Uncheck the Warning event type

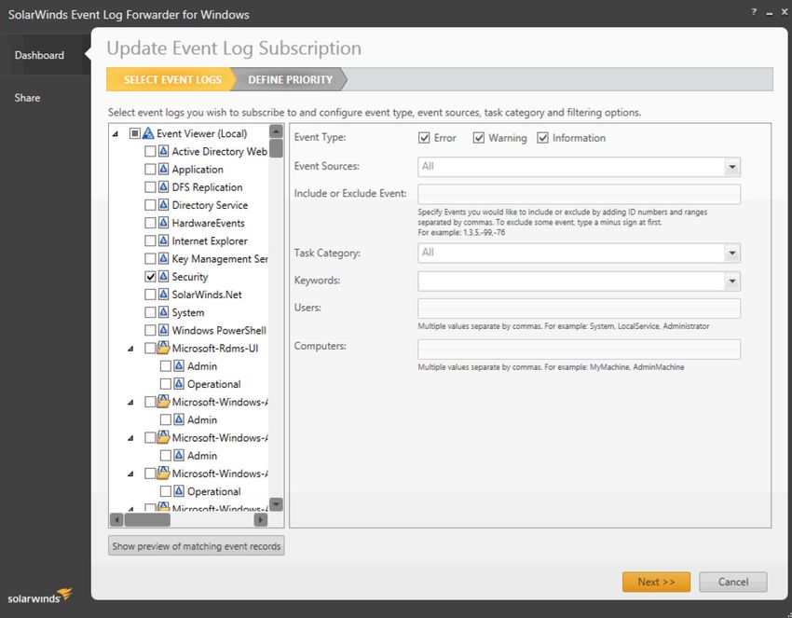coord(478,138)
